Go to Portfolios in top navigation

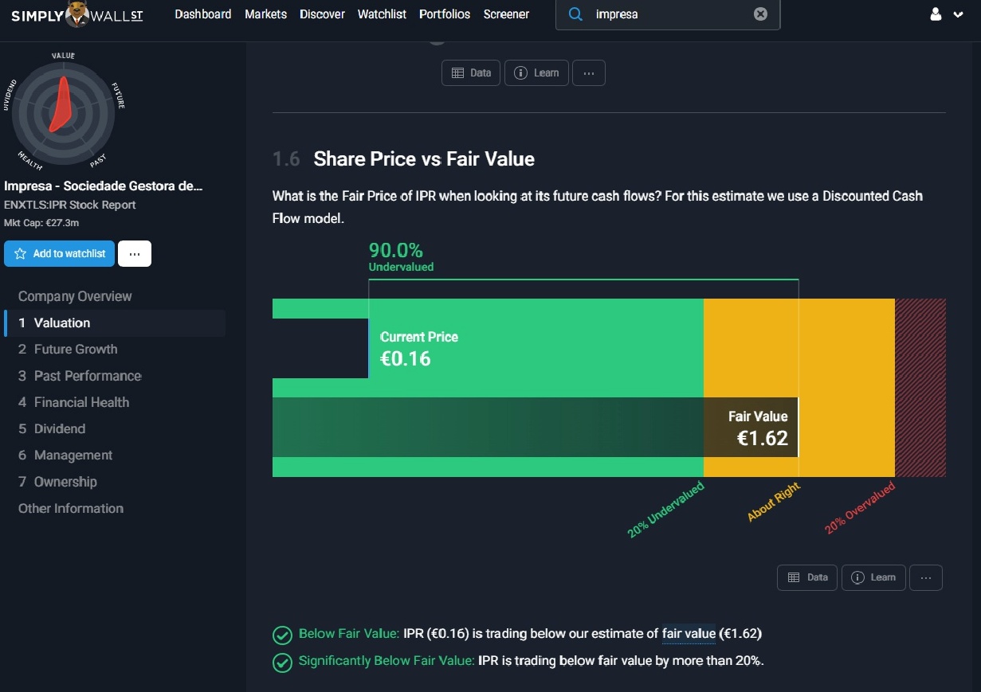(445, 14)
